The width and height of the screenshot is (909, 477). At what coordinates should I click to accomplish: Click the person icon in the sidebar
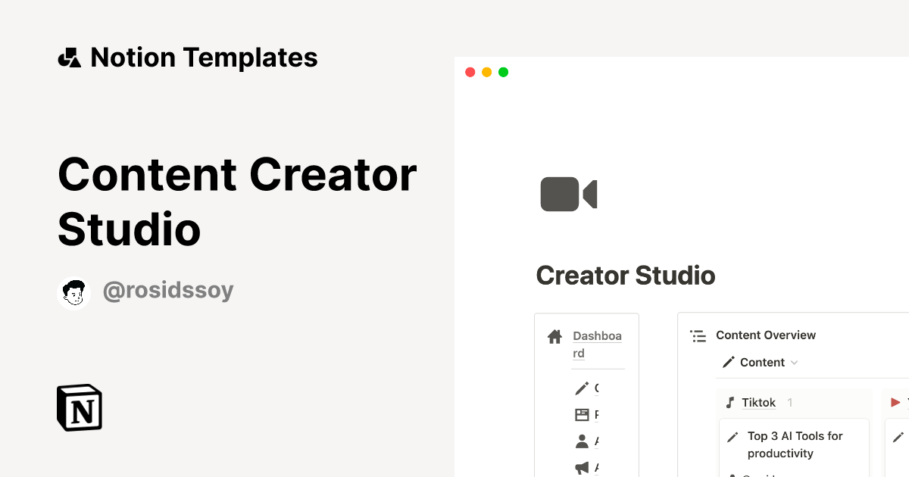tap(583, 441)
